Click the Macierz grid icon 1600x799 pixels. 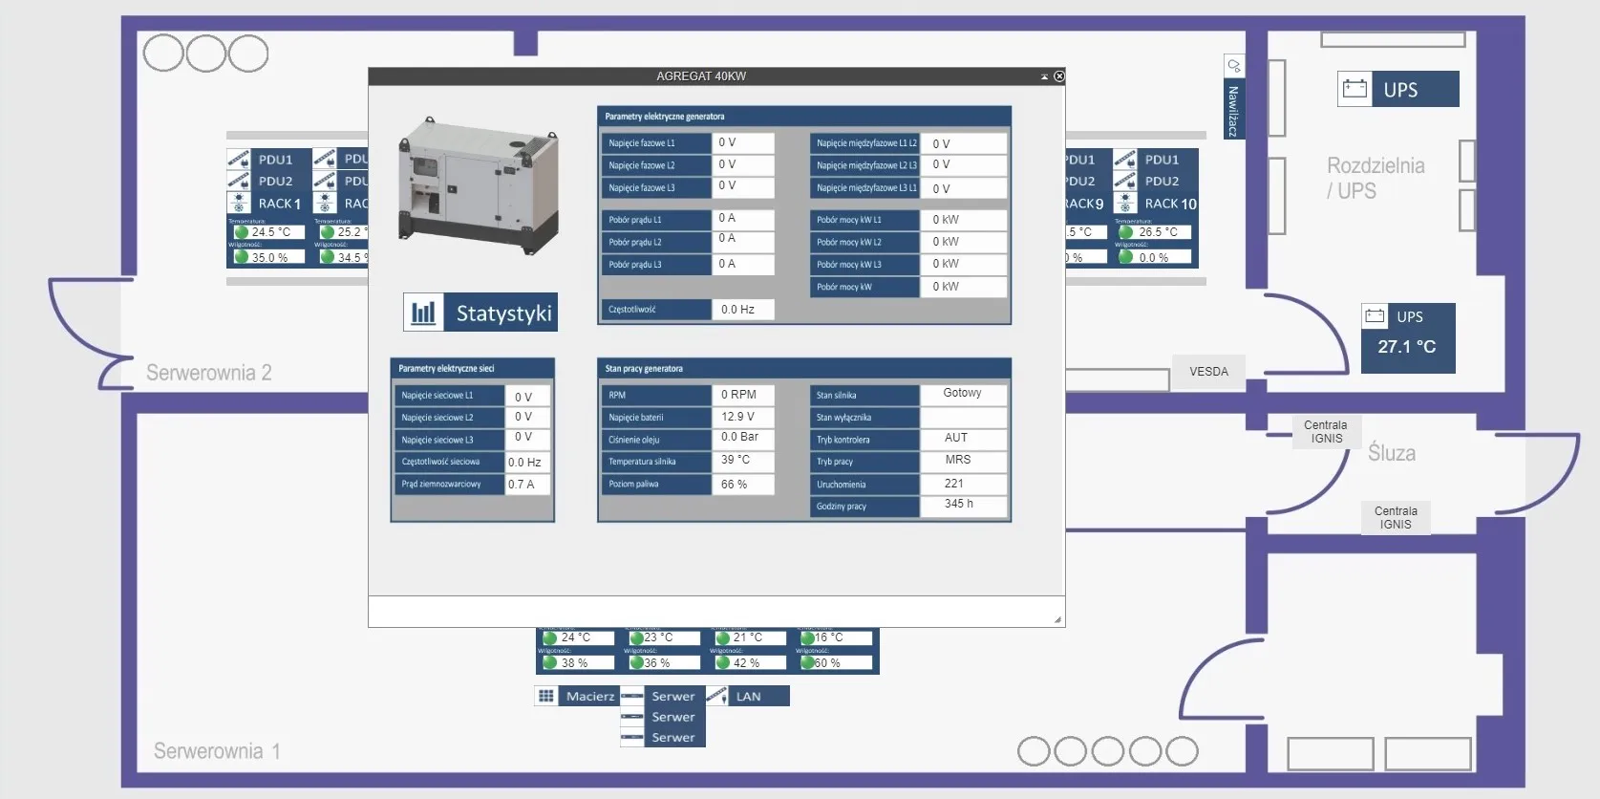(x=545, y=696)
